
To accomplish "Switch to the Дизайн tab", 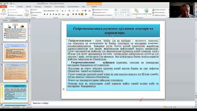I will click(29, 6).
